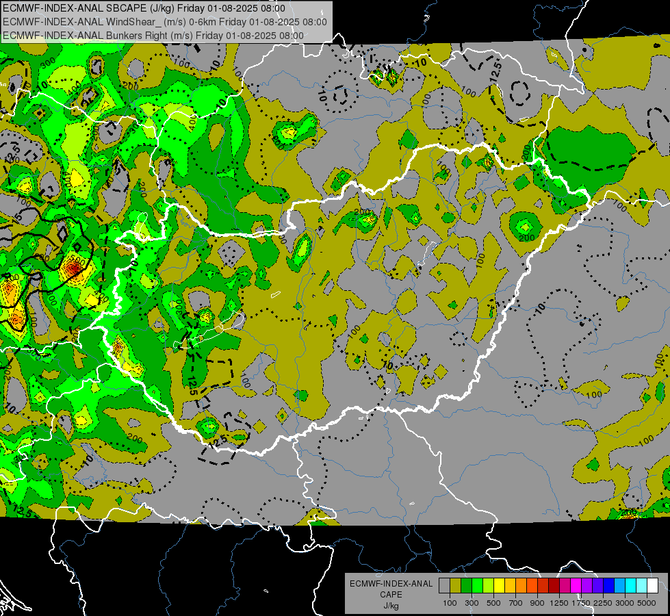This screenshot has width=670, height=616.
Task: Select the Bunkers Right (m/s) header line
Action: 153,36
